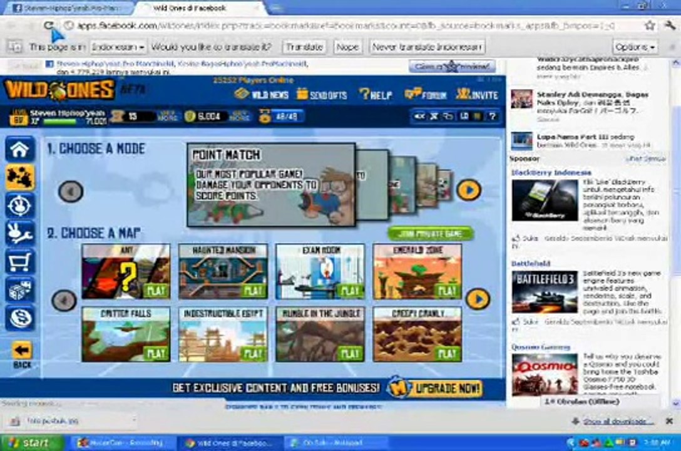Open the translate bar Options dropdown
Screen dimensions: 681x451
tap(635, 46)
